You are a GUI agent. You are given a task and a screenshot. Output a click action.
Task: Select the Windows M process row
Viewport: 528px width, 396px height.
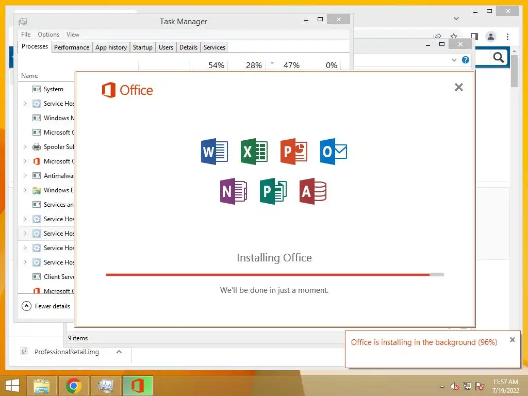pyautogui.click(x=46, y=118)
